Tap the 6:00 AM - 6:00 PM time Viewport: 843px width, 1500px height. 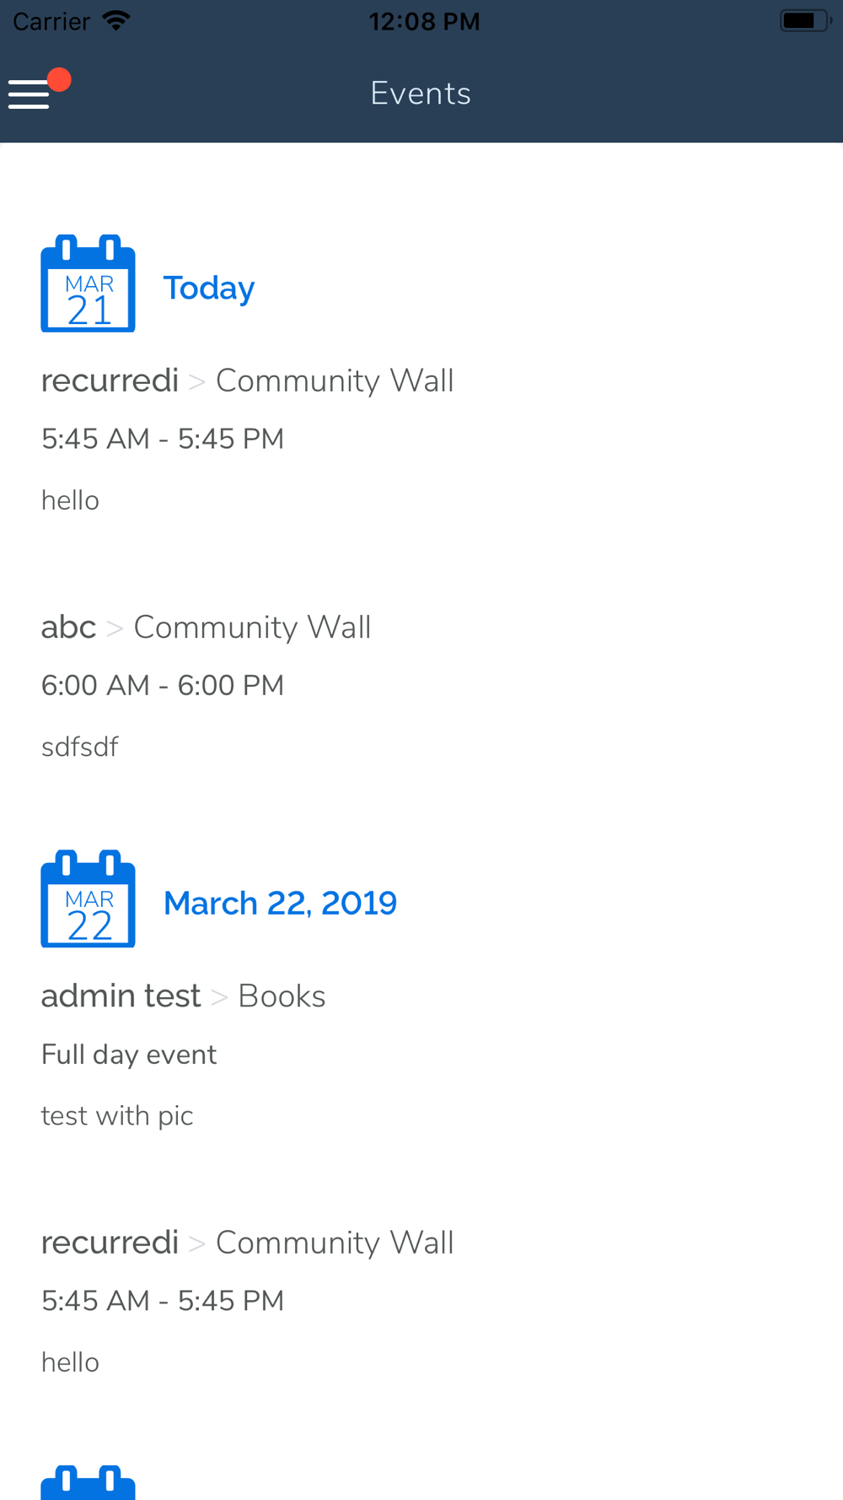pyautogui.click(x=163, y=686)
